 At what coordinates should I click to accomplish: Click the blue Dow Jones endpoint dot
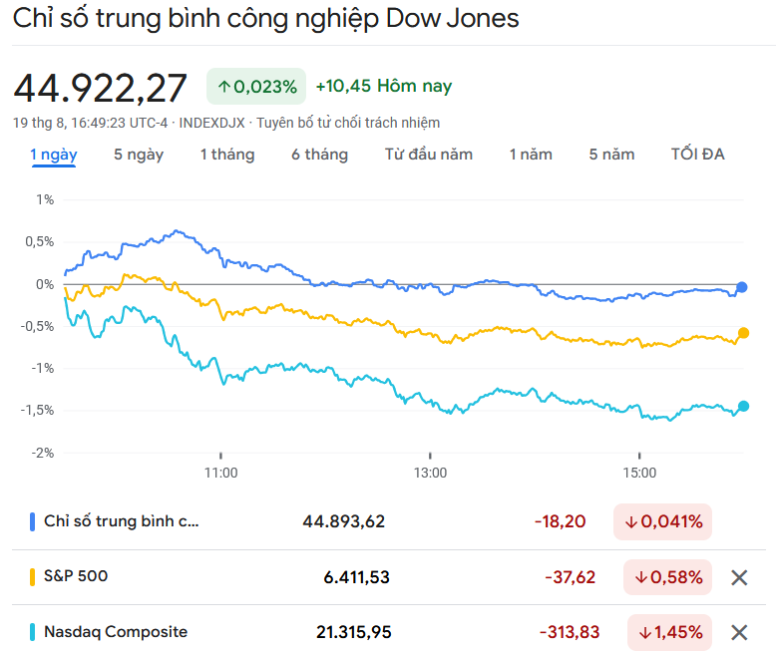(x=742, y=287)
